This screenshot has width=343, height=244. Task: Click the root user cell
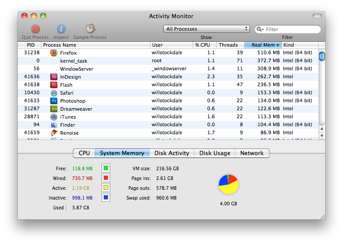(157, 60)
